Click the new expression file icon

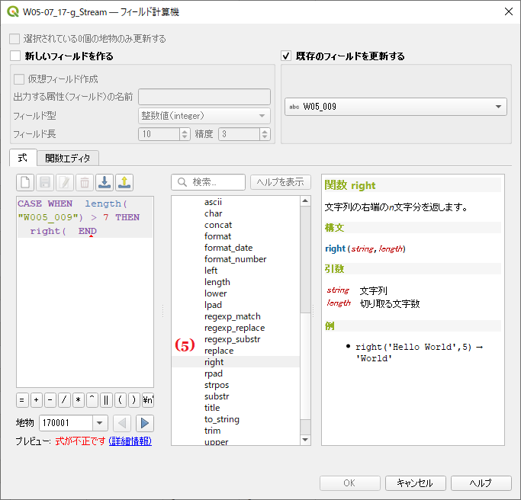26,182
